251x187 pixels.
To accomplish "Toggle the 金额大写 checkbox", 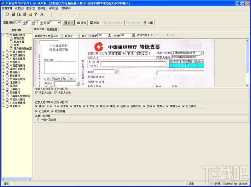I will click(x=128, y=106).
